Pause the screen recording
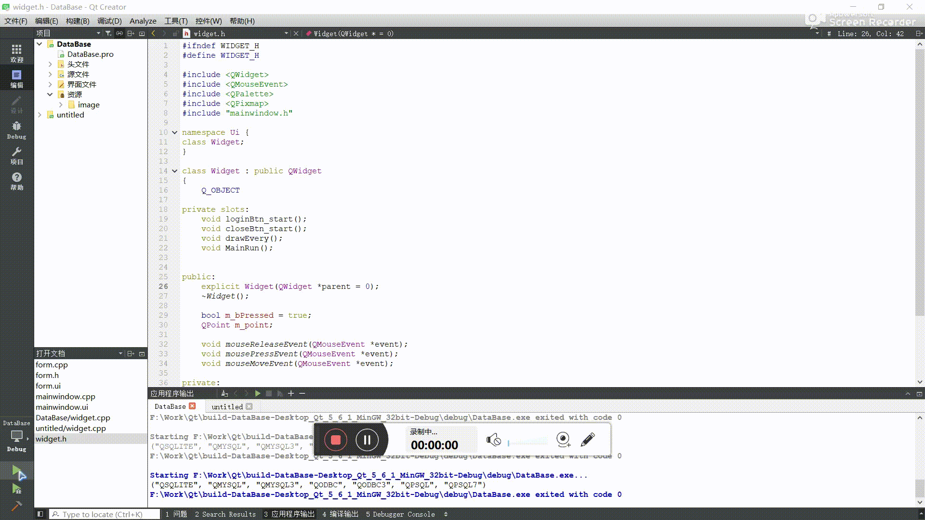This screenshot has height=520, width=925. tap(367, 440)
